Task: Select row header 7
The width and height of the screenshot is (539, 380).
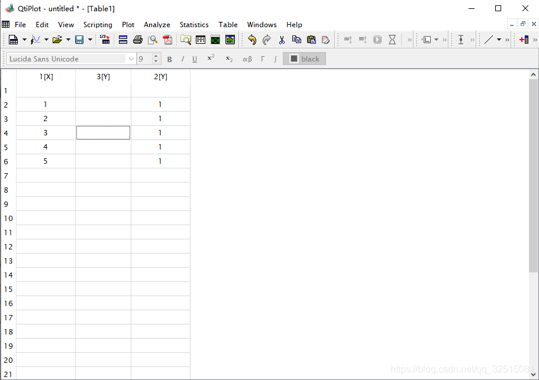Action: point(8,176)
